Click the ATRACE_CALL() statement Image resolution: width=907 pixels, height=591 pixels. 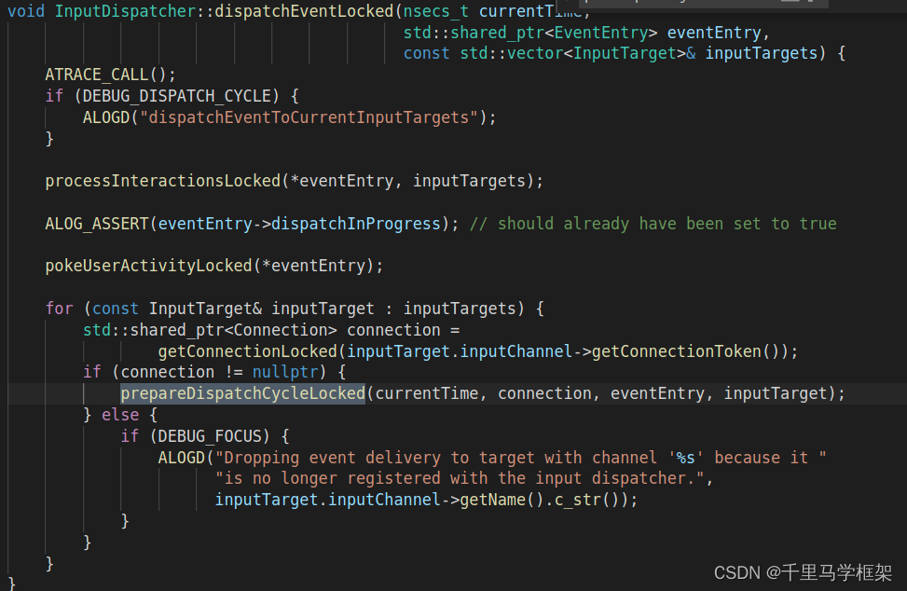pos(110,76)
